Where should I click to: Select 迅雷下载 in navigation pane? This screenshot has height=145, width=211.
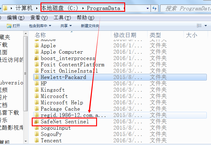(9, 112)
